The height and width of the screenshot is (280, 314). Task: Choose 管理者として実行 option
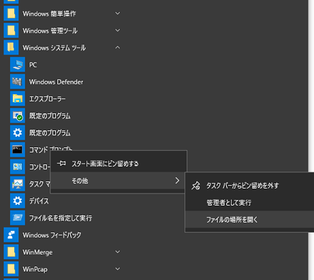pos(249,203)
